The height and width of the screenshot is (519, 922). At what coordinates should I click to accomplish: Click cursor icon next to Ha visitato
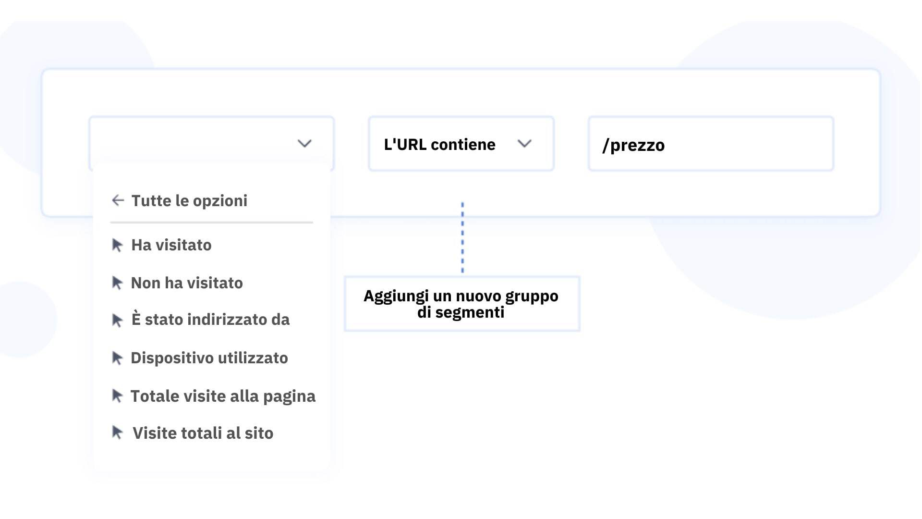(117, 245)
